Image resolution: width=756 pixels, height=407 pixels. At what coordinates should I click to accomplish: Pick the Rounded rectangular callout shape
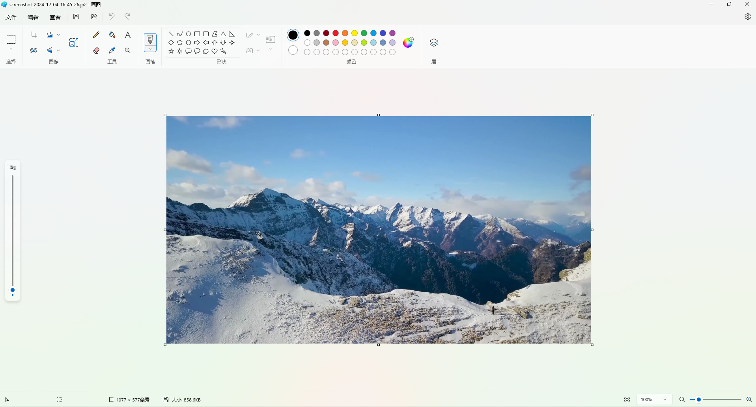[189, 51]
